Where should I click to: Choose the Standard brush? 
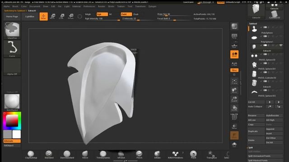point(49,155)
